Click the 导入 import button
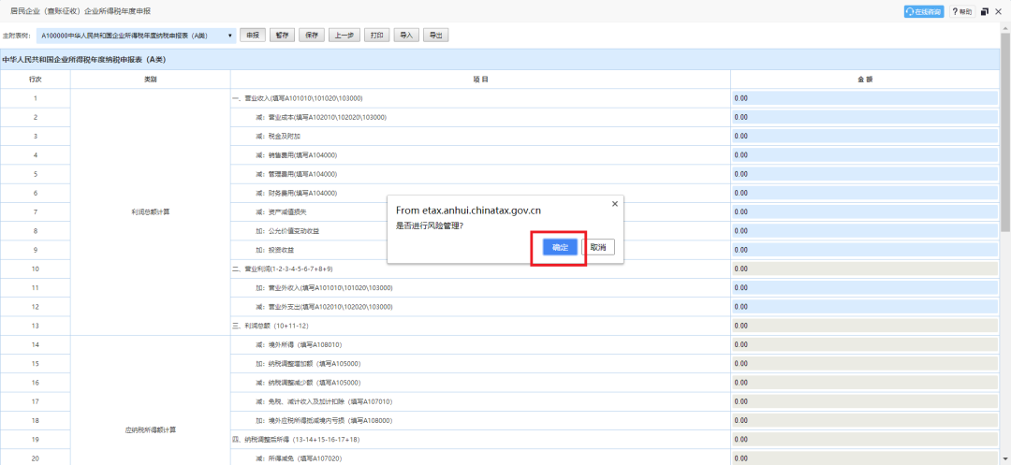 pos(406,36)
